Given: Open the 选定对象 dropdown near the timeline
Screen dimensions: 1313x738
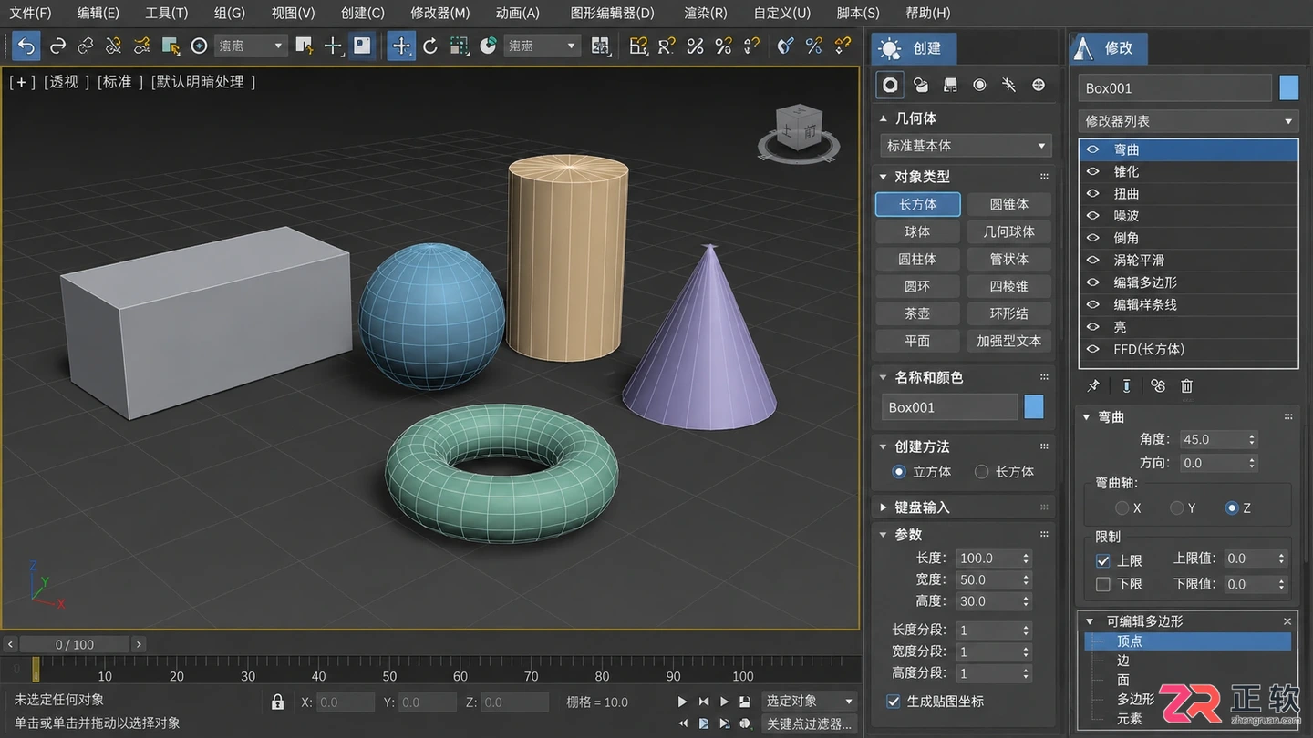Looking at the screenshot, I should 810,702.
